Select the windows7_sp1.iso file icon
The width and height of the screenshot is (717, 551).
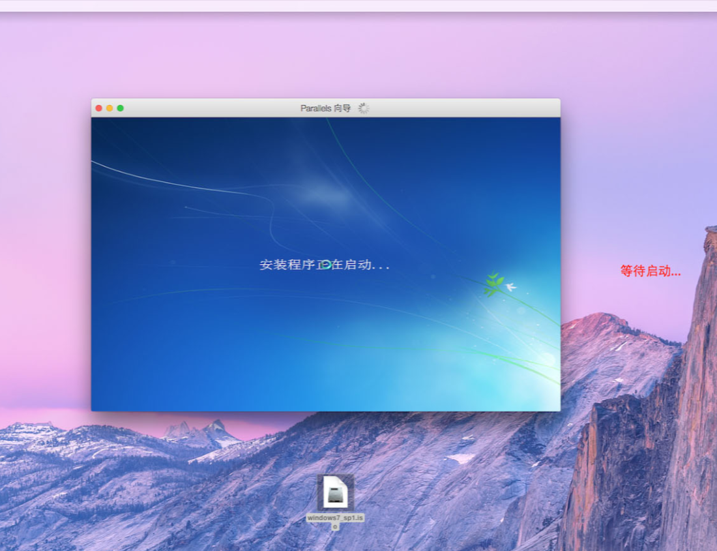pos(335,492)
